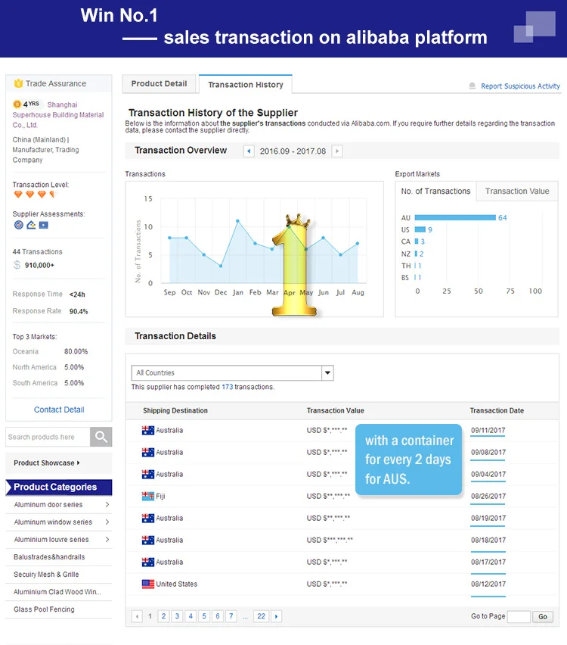Click the Australia flag in the 09/11/2017 row
The image size is (567, 645).
(x=148, y=430)
